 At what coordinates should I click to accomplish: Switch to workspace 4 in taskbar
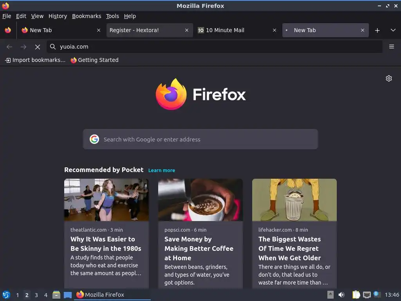(46, 295)
